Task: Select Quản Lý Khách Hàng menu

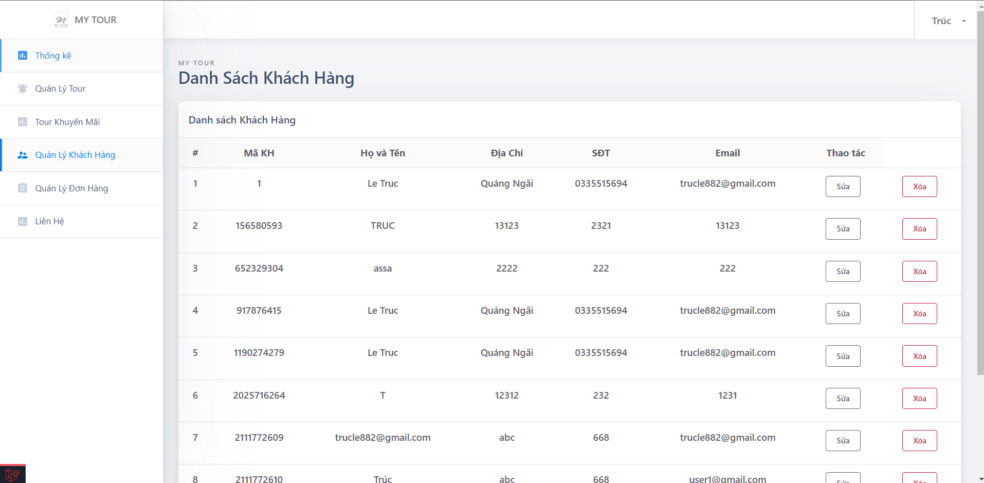Action: (x=82, y=155)
